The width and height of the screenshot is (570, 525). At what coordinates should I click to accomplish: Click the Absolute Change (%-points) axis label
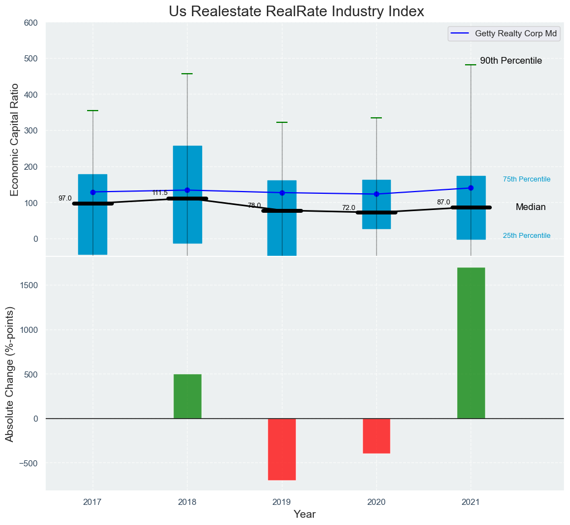pyautogui.click(x=10, y=374)
